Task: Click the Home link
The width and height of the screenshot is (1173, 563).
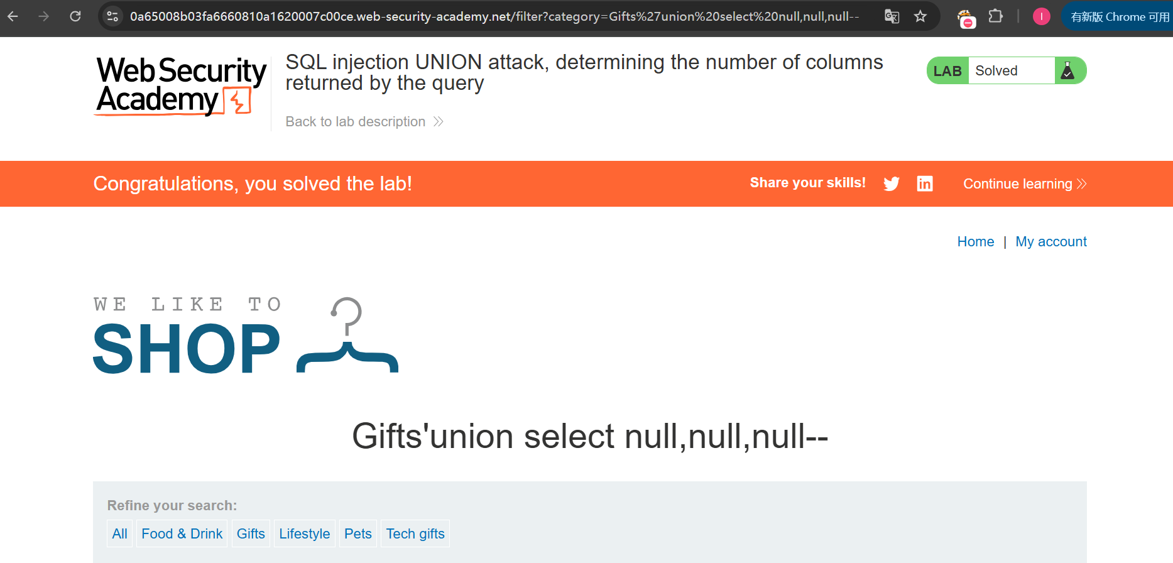Action: click(x=975, y=241)
